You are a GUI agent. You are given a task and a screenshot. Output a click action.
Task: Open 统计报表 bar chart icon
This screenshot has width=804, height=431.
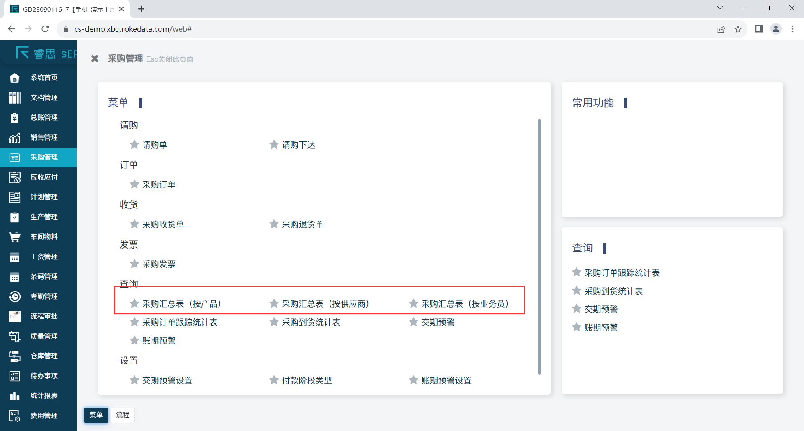[x=15, y=396]
